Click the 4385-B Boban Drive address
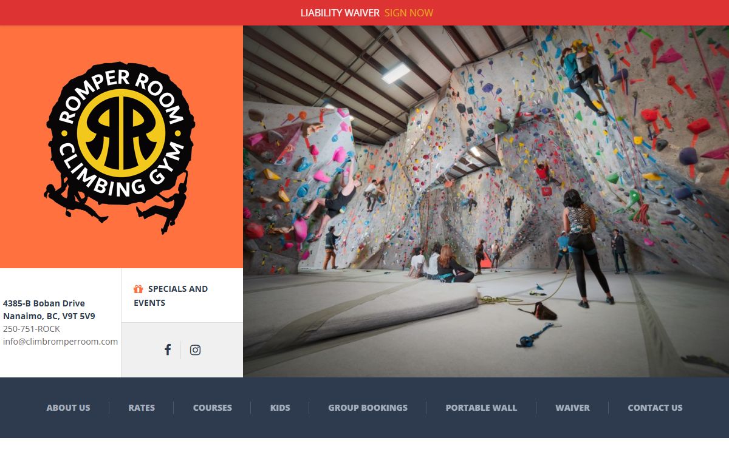The width and height of the screenshot is (729, 449). pos(44,303)
